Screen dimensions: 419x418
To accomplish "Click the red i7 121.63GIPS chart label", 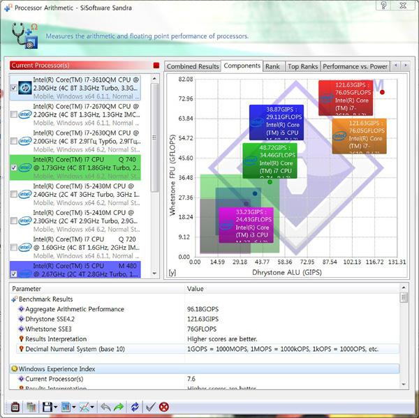I will pyautogui.click(x=346, y=98).
